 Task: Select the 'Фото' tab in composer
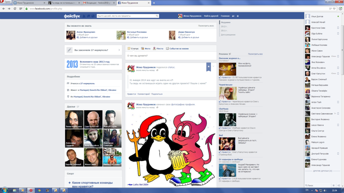click(146, 49)
